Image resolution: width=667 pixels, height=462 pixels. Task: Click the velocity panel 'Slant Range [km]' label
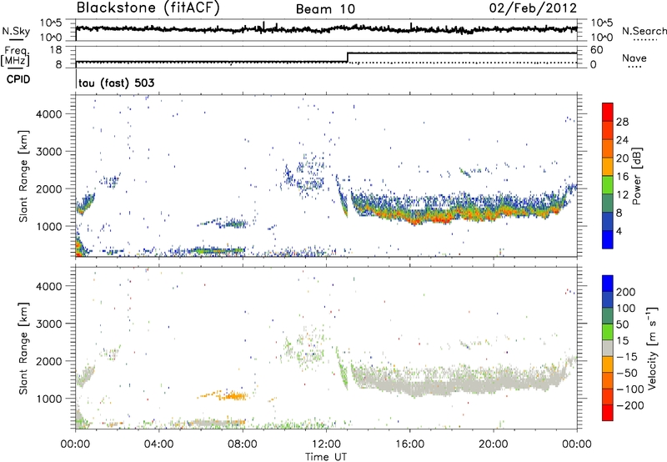coord(23,348)
